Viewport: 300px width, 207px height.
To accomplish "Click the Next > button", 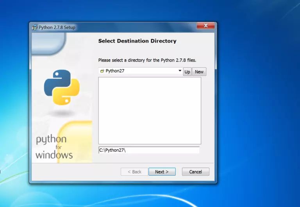I will pyautogui.click(x=162, y=171).
